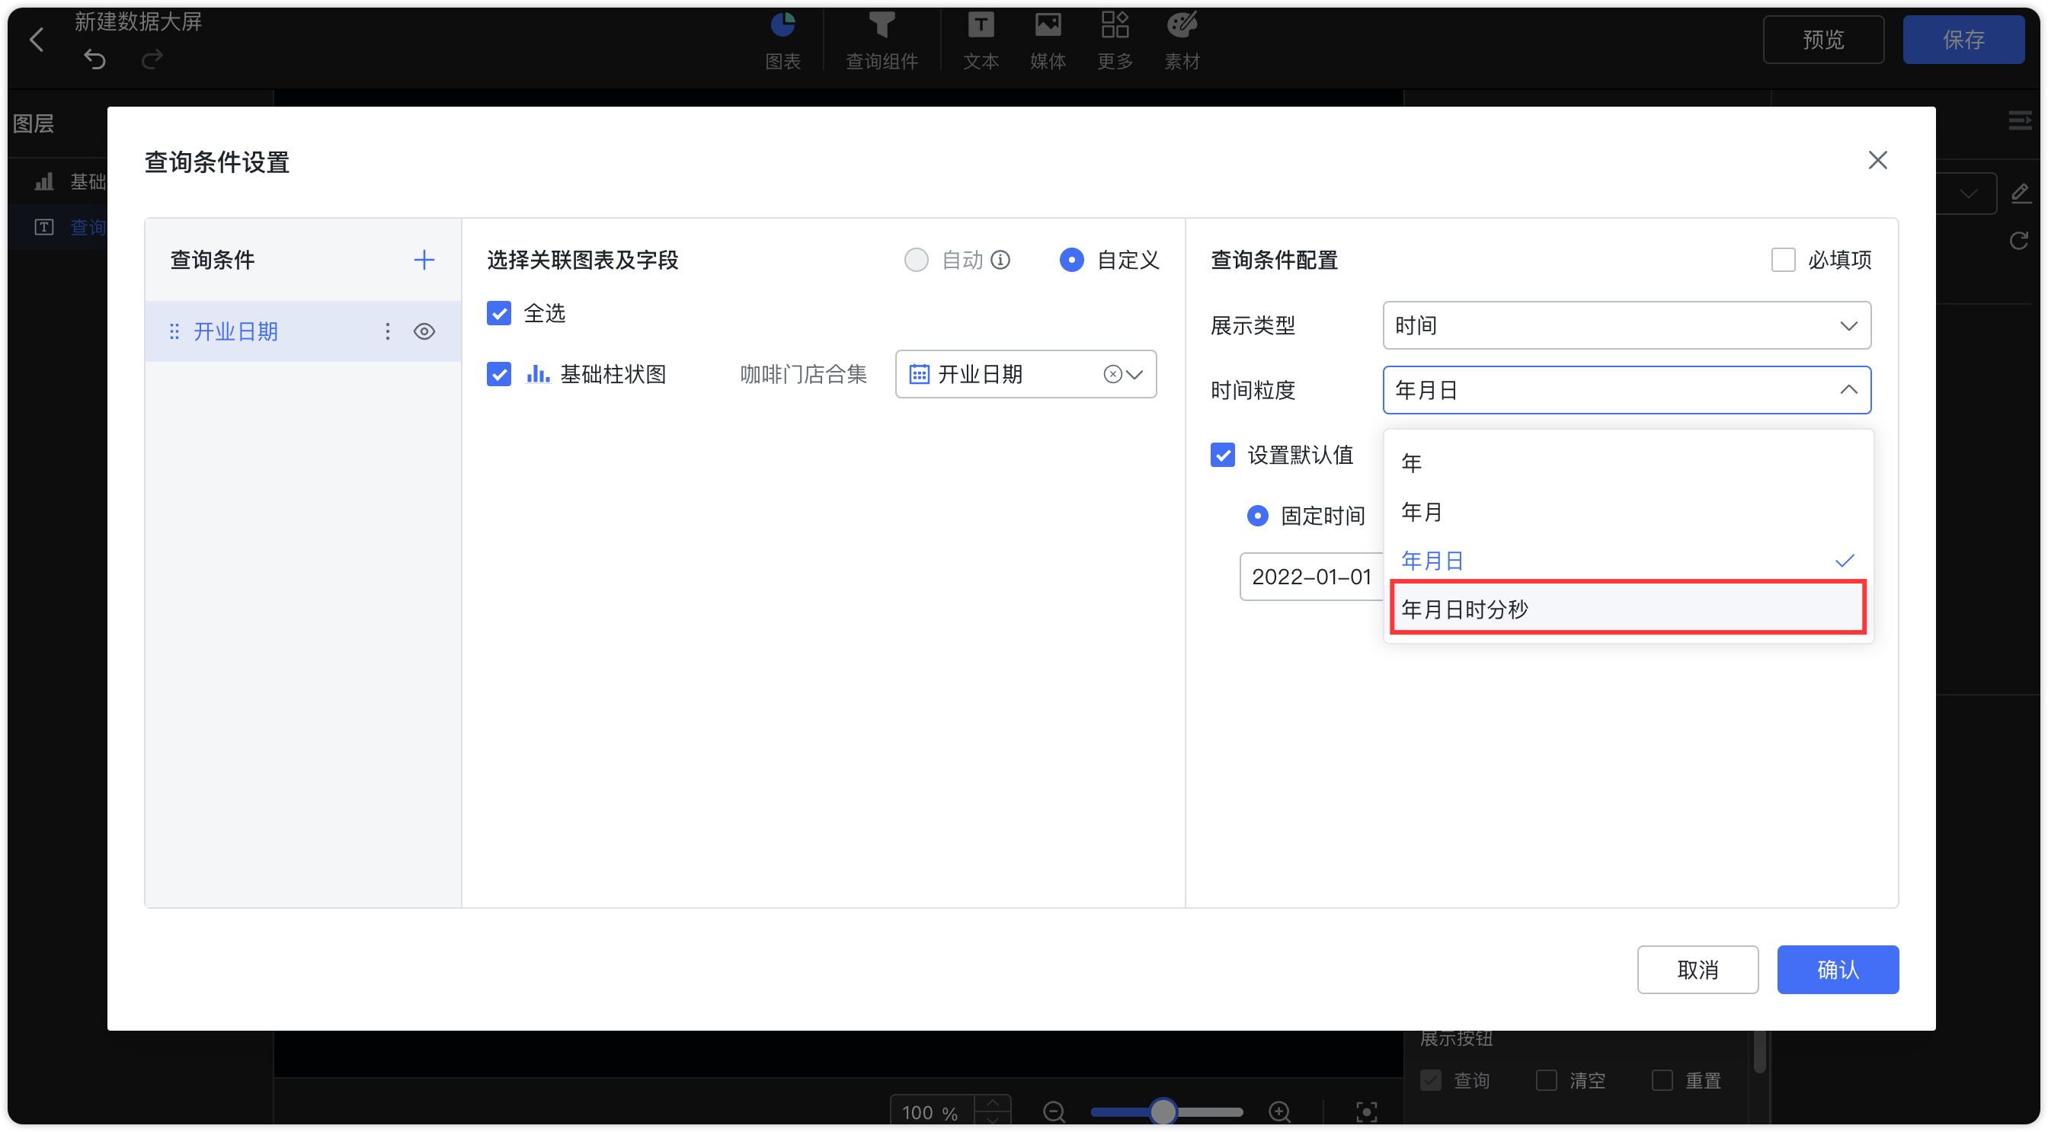Click the 媒体 media toolbar icon
Viewport: 2048px width, 1132px height.
coord(1047,25)
